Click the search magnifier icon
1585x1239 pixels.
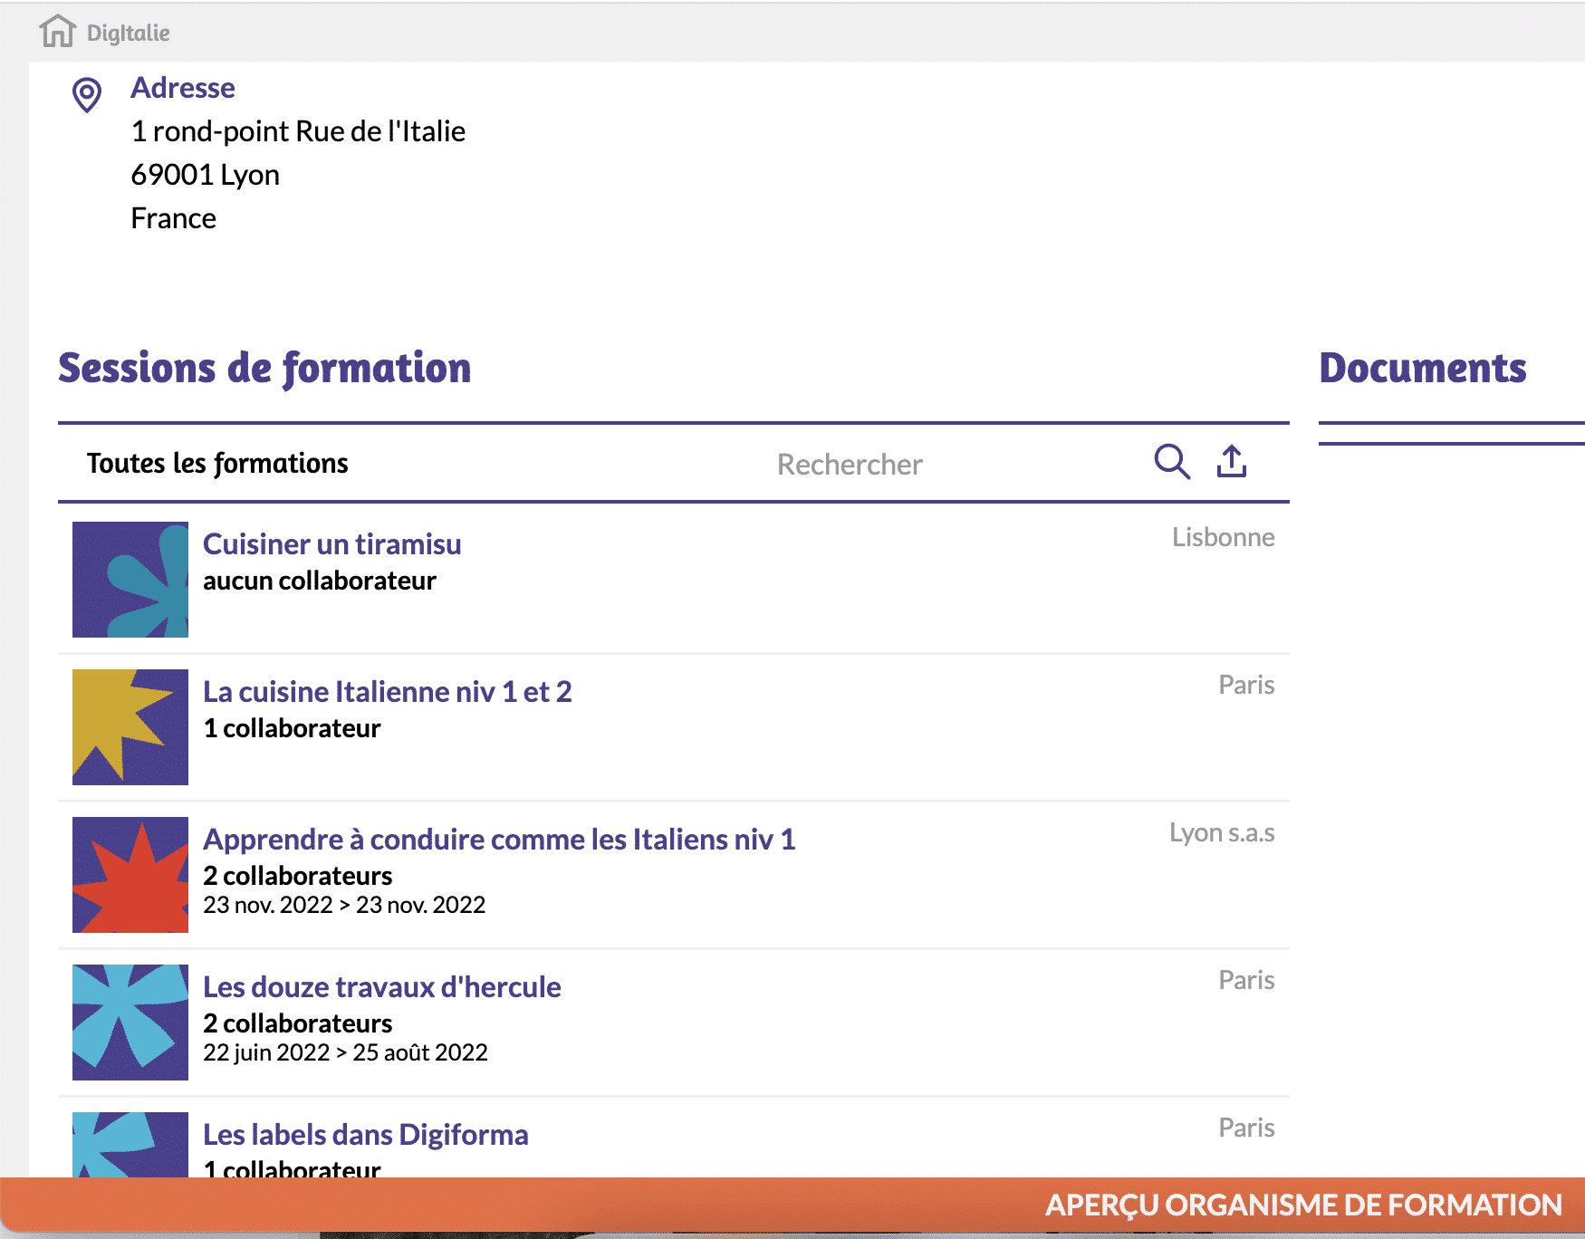(1172, 462)
